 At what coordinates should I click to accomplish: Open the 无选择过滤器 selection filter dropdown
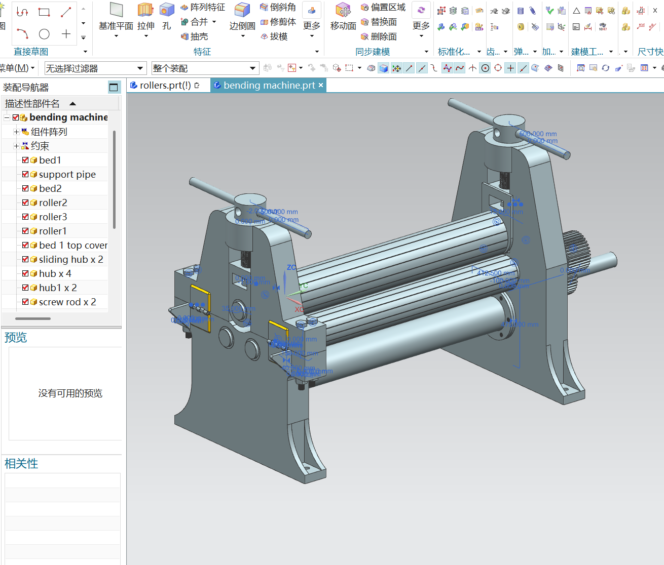pos(140,68)
